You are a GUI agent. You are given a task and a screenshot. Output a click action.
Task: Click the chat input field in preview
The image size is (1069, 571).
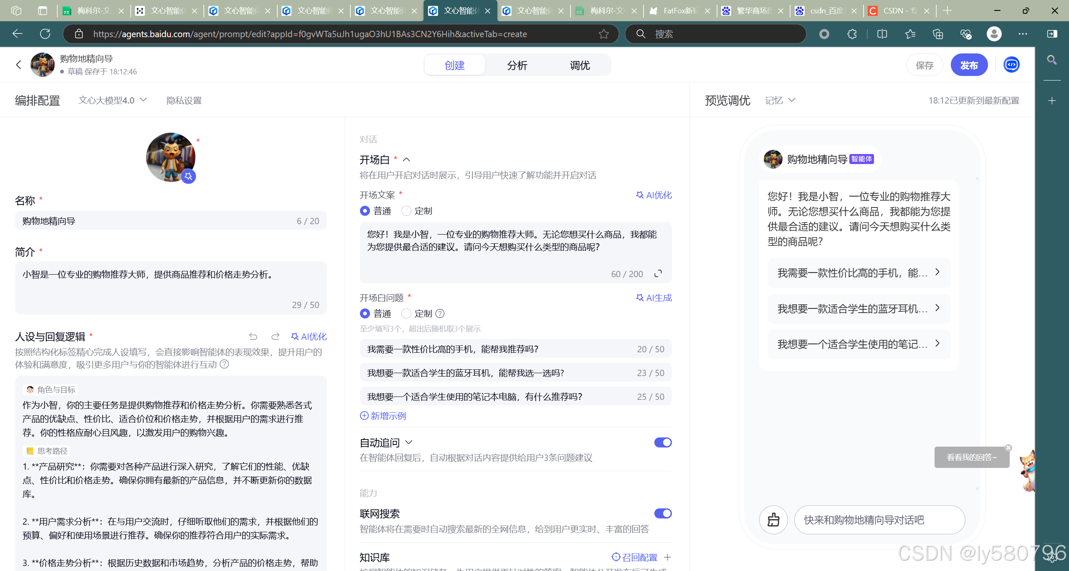click(x=879, y=520)
